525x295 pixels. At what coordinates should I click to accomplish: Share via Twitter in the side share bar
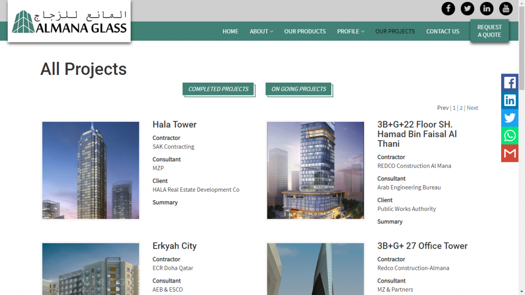coord(510,118)
